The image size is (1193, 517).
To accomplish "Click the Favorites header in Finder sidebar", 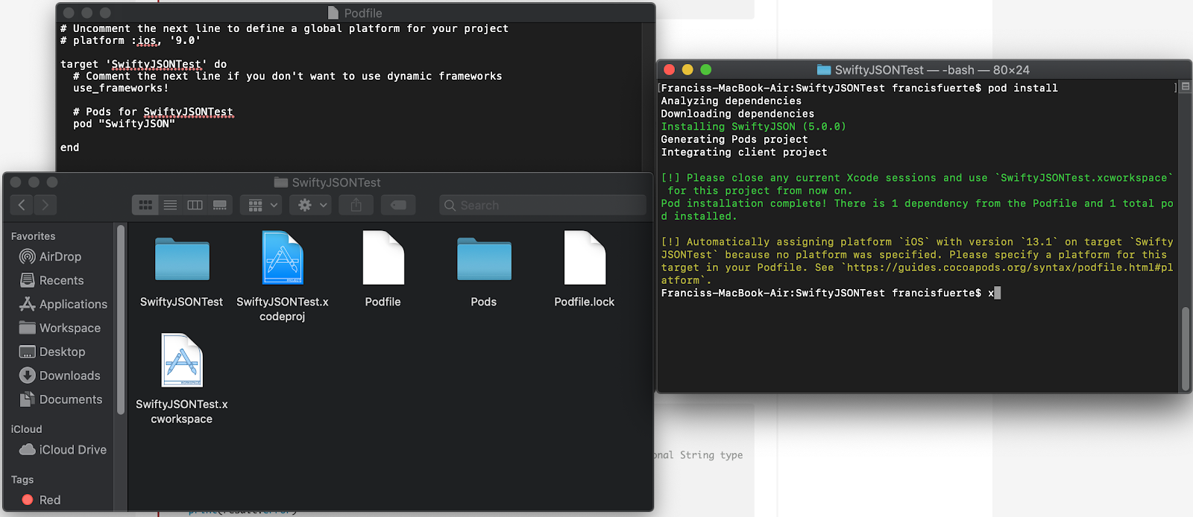I will pyautogui.click(x=33, y=236).
